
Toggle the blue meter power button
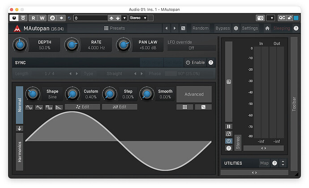[x=228, y=141]
